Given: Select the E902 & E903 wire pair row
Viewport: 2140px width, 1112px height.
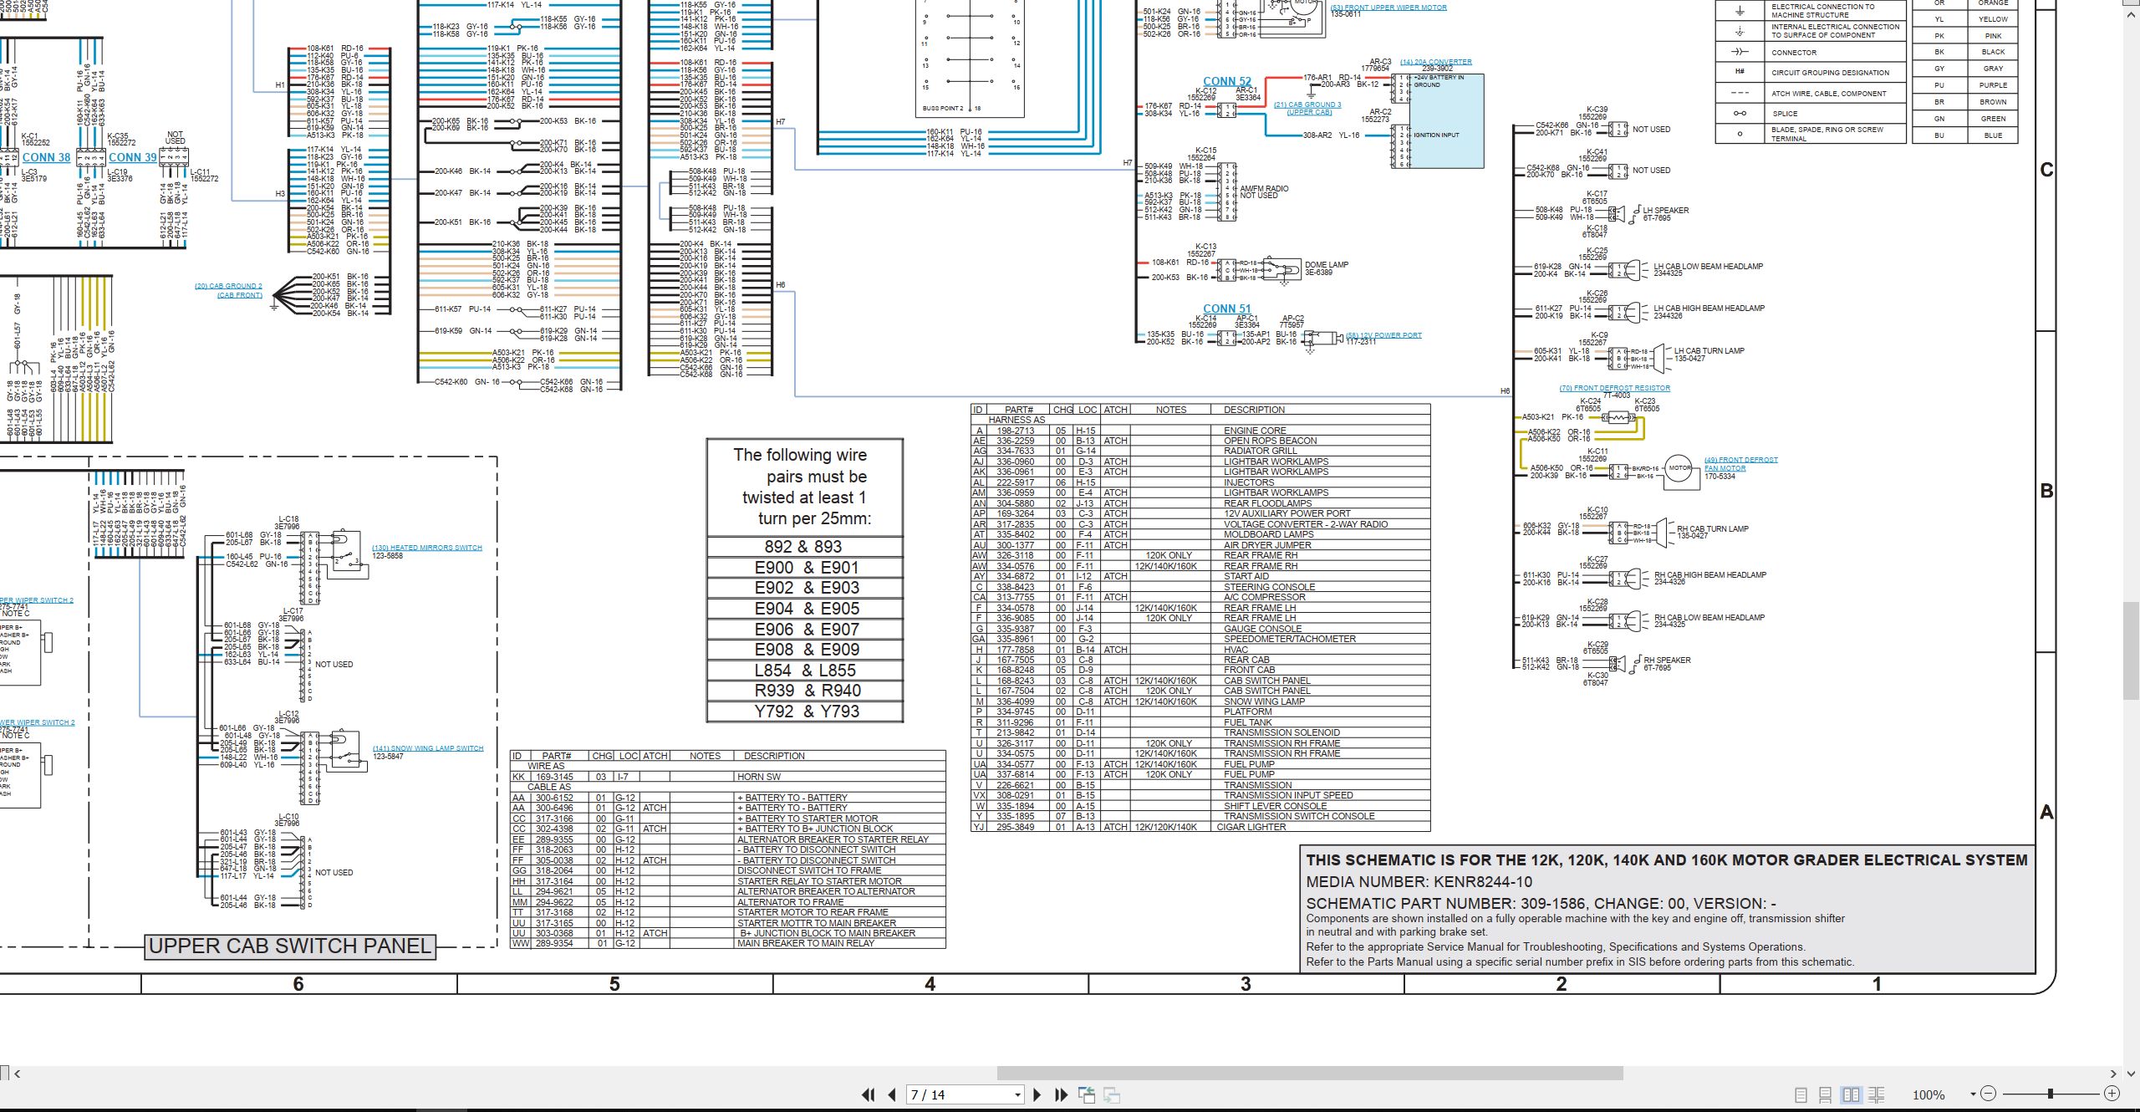Looking at the screenshot, I should tap(804, 588).
